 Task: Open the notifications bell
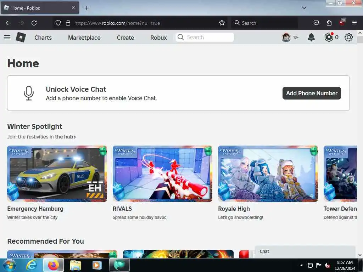(x=311, y=37)
